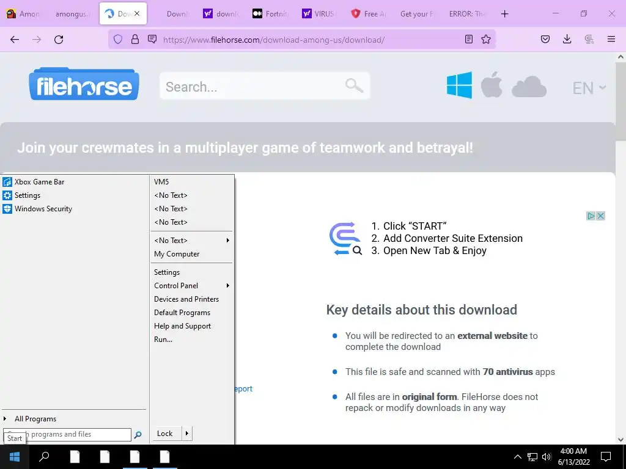Switch to the yahoo download tab
Viewport: 626px width, 469px height.
[x=221, y=13]
